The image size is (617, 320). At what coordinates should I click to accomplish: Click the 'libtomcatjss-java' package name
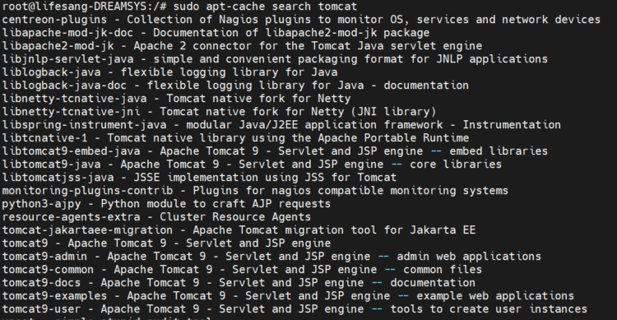pos(58,178)
